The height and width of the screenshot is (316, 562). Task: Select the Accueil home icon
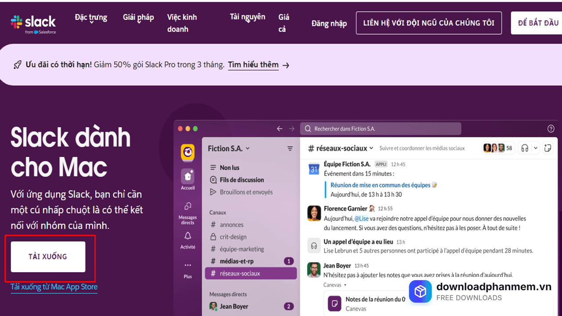click(187, 175)
